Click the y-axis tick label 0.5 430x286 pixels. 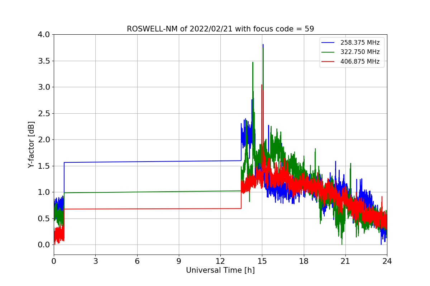pos(44,218)
